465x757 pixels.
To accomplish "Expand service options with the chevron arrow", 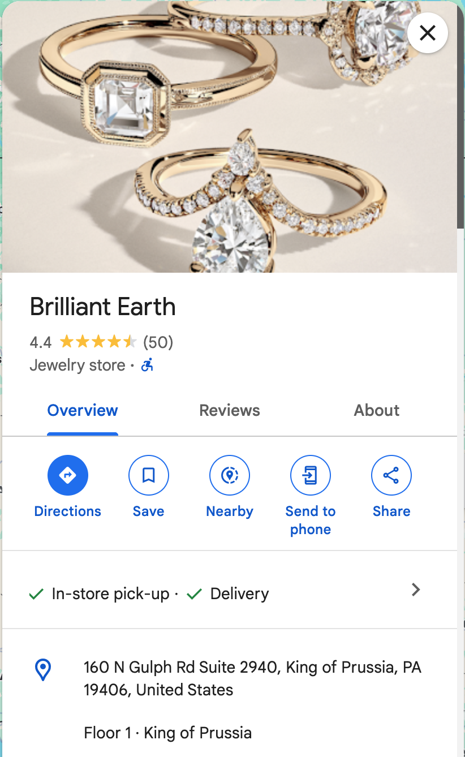I will 416,590.
